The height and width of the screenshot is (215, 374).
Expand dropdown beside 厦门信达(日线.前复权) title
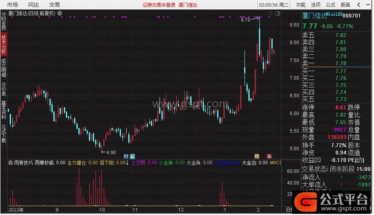[x=60, y=13]
